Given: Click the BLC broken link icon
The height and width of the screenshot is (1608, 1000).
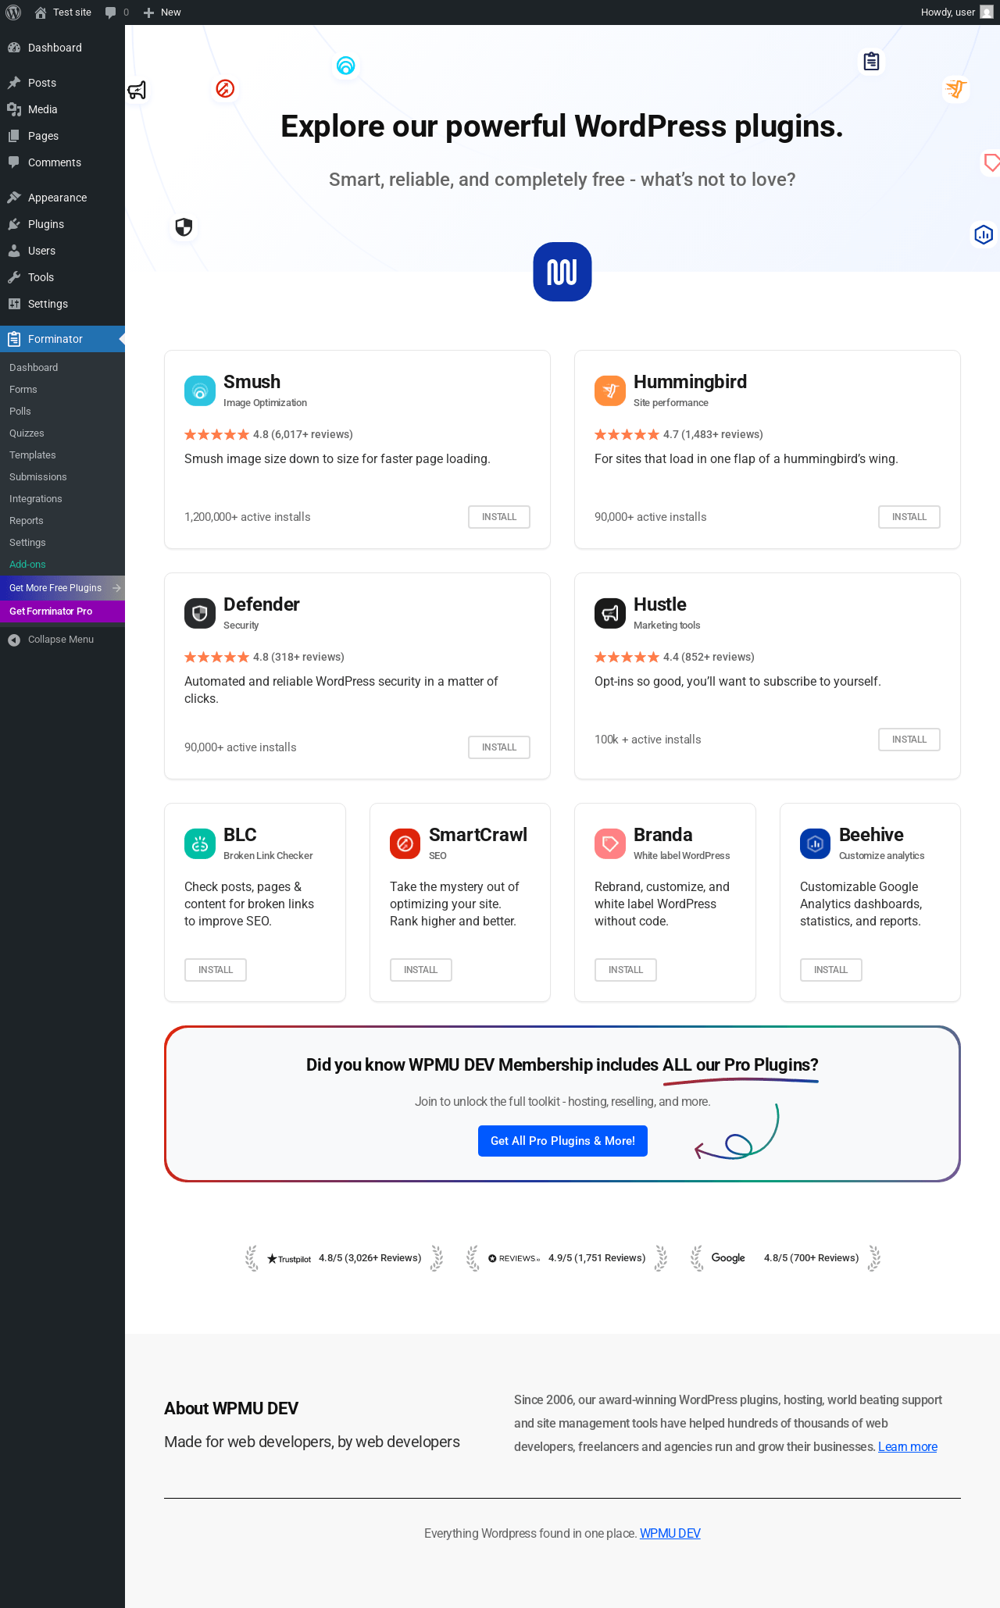Looking at the screenshot, I should [200, 843].
